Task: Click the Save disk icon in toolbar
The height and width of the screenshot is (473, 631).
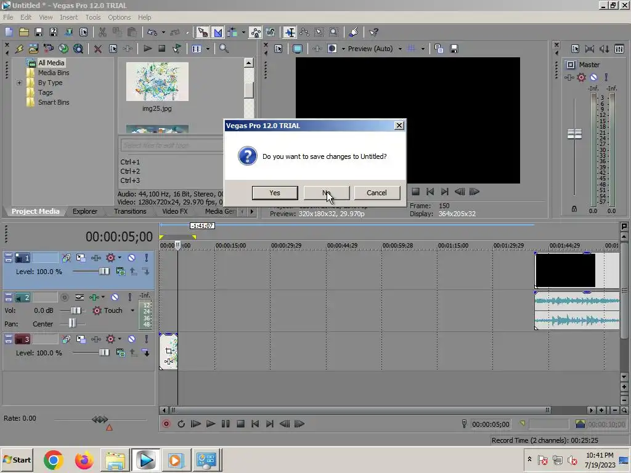Action: tap(39, 32)
